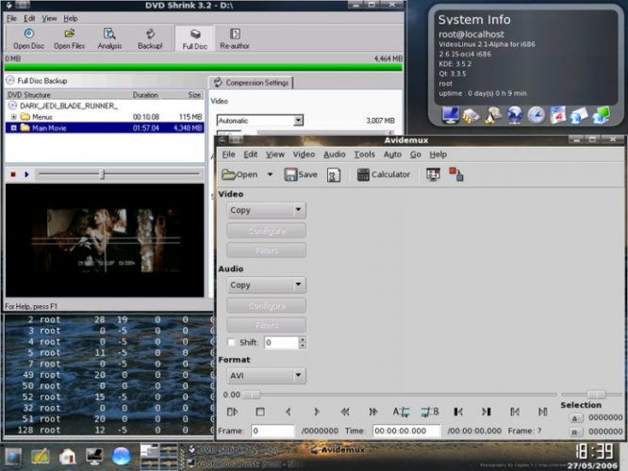628x471 pixels.
Task: Expand the Main Movie tree node
Action: tap(13, 128)
